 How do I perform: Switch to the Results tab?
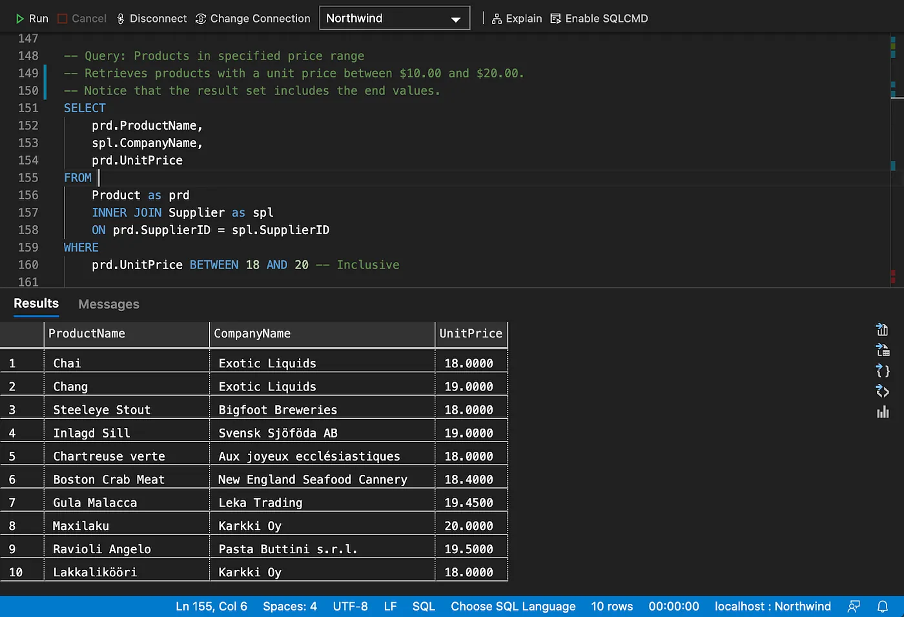pos(36,303)
